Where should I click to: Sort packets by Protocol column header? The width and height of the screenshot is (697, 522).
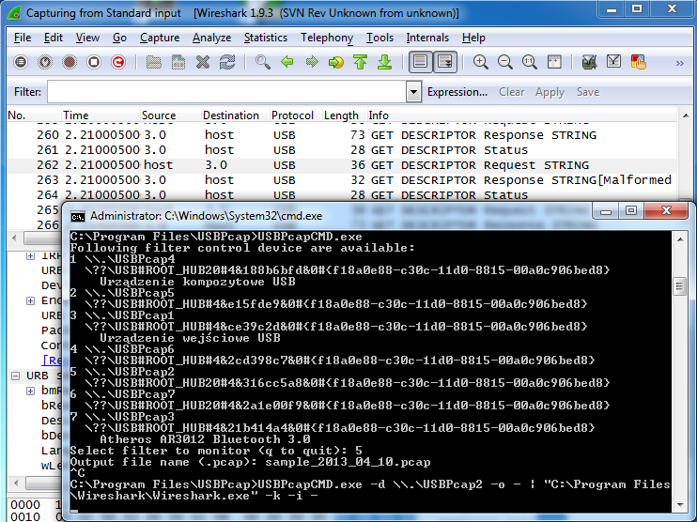(x=292, y=115)
